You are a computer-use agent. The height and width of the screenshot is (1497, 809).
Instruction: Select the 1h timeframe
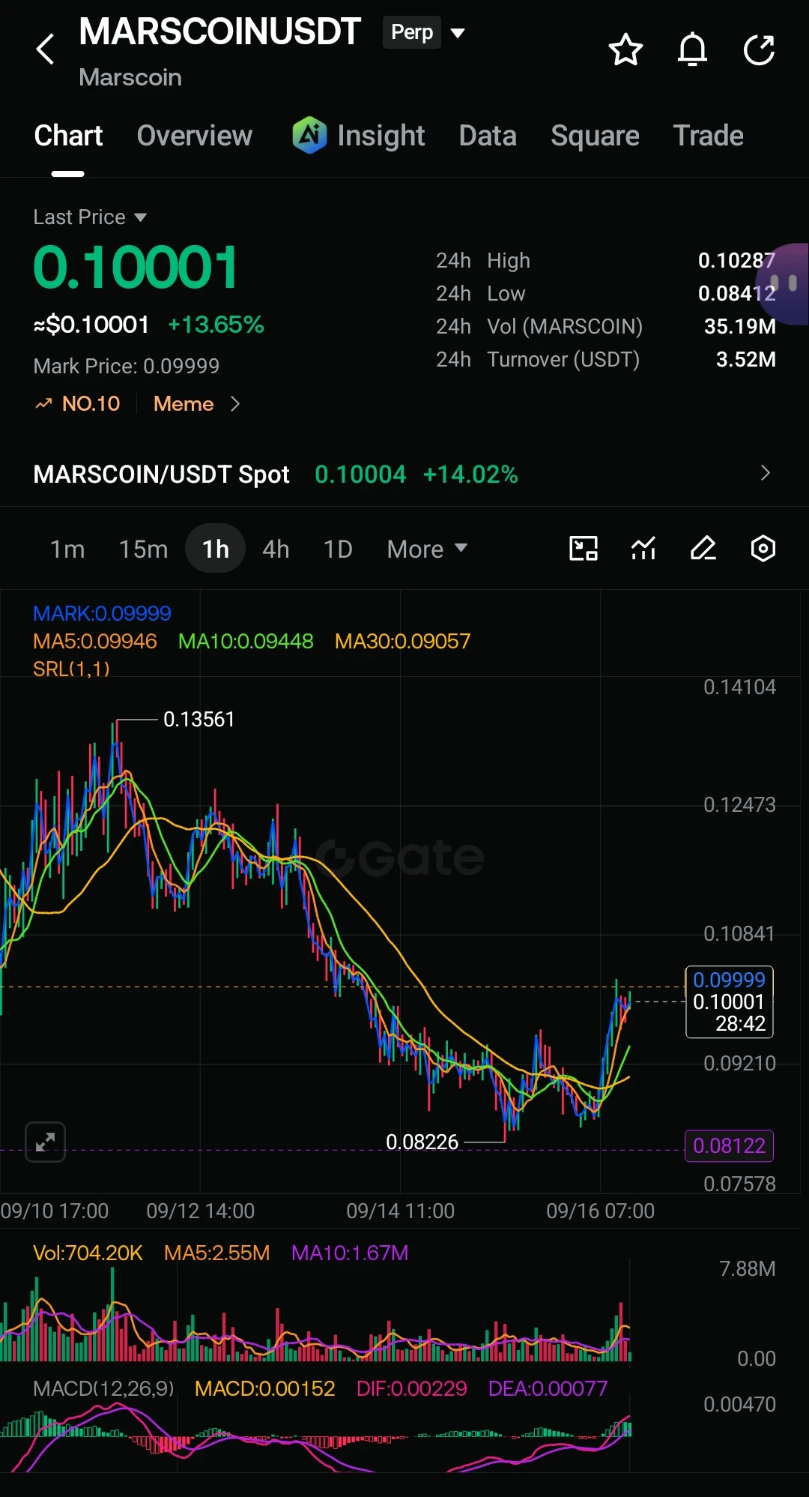click(x=216, y=549)
